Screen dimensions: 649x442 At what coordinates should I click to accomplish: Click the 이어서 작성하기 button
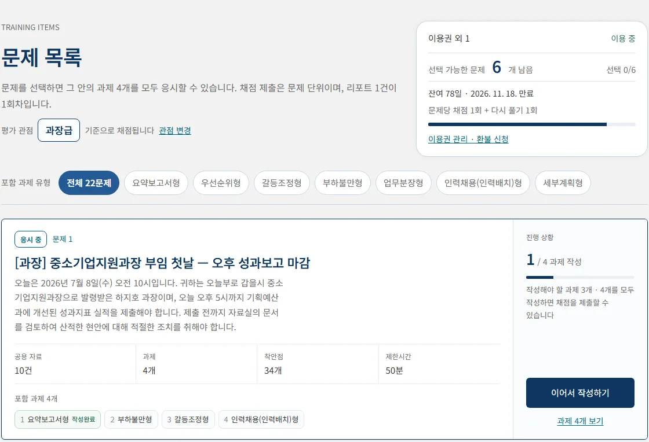click(x=580, y=392)
